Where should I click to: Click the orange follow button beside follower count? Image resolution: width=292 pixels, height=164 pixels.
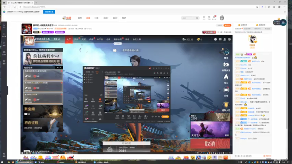tap(227, 25)
